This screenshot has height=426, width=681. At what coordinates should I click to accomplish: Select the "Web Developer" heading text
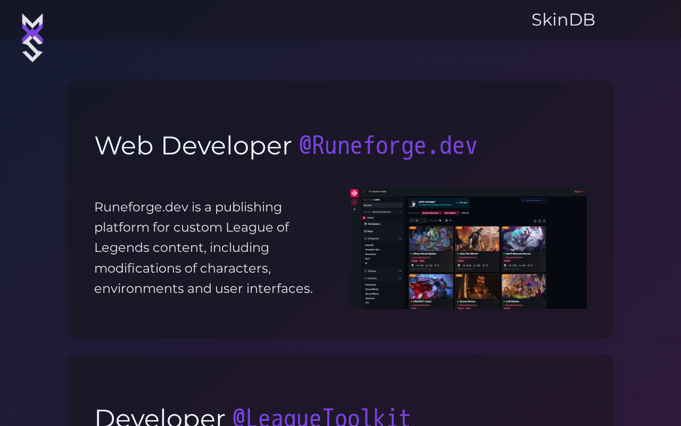[x=193, y=145]
